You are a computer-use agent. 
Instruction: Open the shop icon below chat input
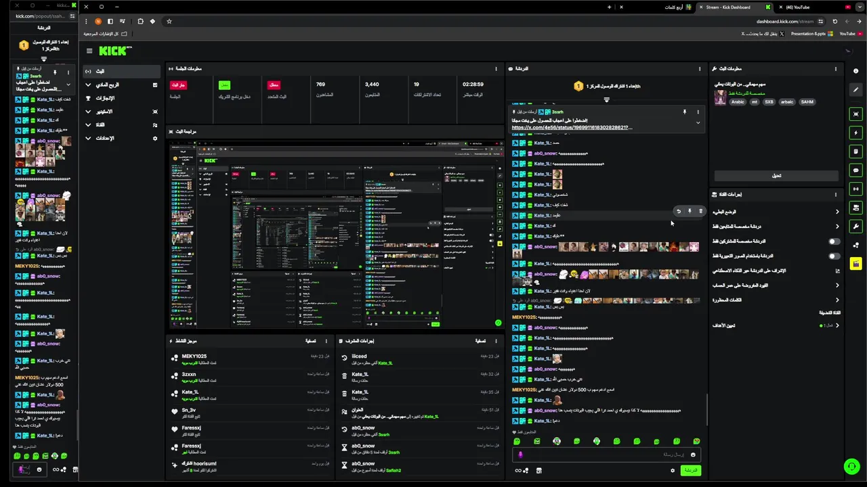(x=538, y=471)
